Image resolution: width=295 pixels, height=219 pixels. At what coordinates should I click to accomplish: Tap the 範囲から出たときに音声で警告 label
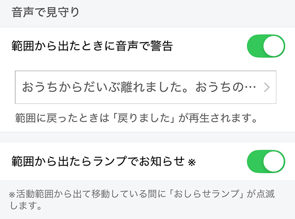[x=91, y=47]
